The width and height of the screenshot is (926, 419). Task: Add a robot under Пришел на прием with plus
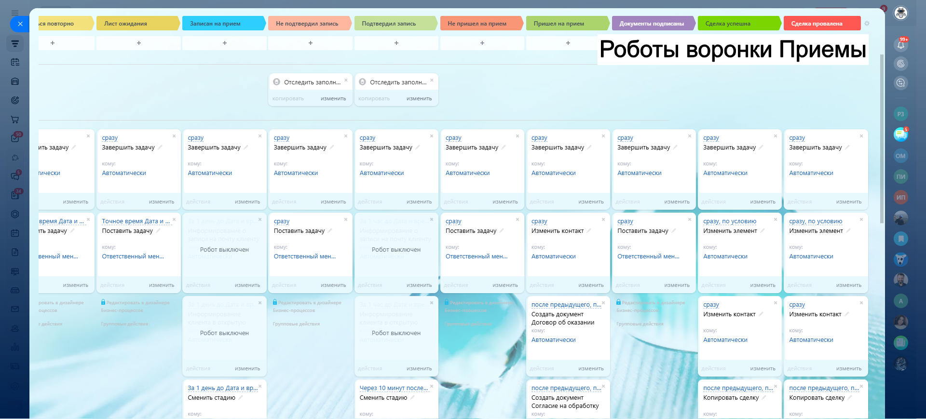568,43
